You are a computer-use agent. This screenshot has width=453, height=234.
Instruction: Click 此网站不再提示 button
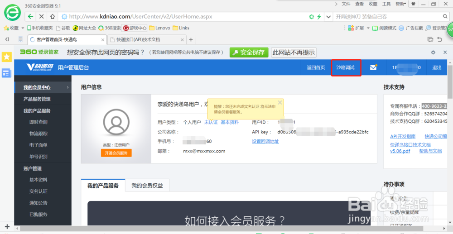(294, 53)
